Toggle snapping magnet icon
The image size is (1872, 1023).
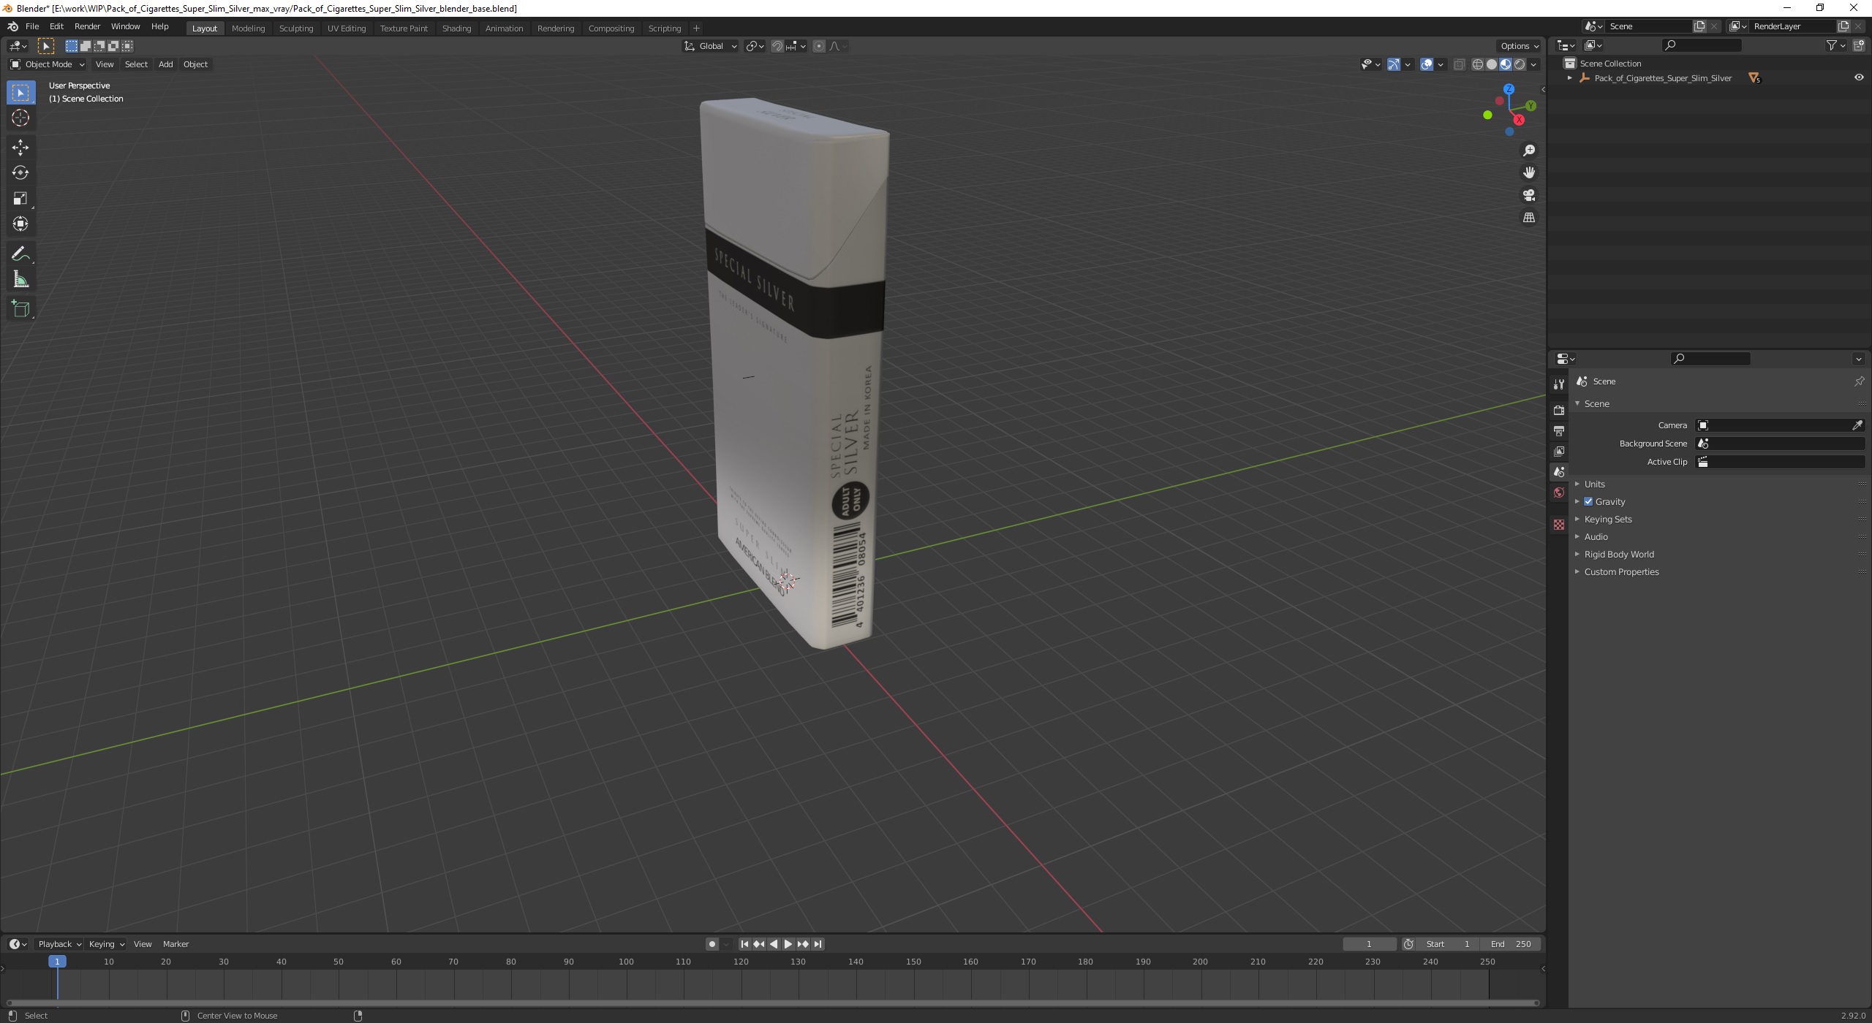(x=777, y=46)
